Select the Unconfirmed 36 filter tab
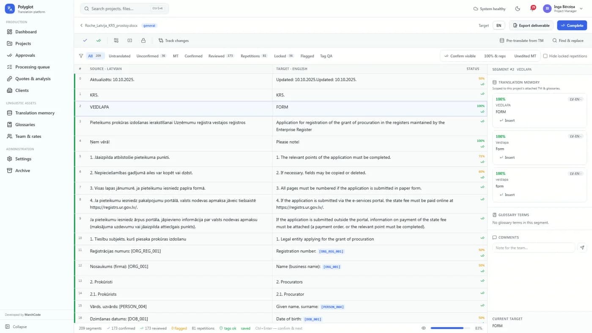The width and height of the screenshot is (592, 333). 151,56
